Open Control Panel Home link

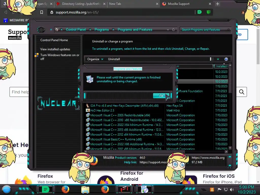tap(54, 40)
